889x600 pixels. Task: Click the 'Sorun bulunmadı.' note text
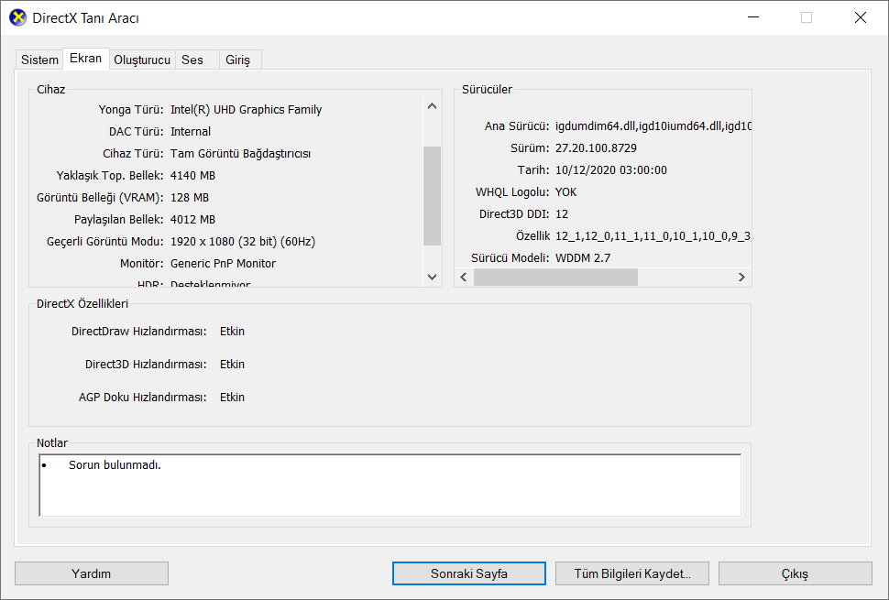(115, 465)
